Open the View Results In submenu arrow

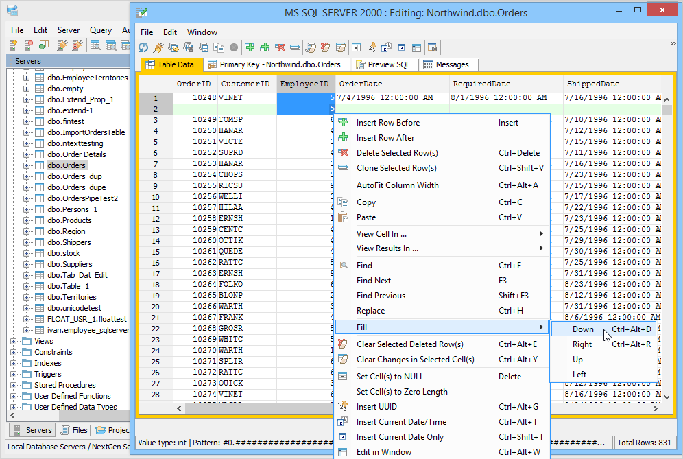coord(542,248)
